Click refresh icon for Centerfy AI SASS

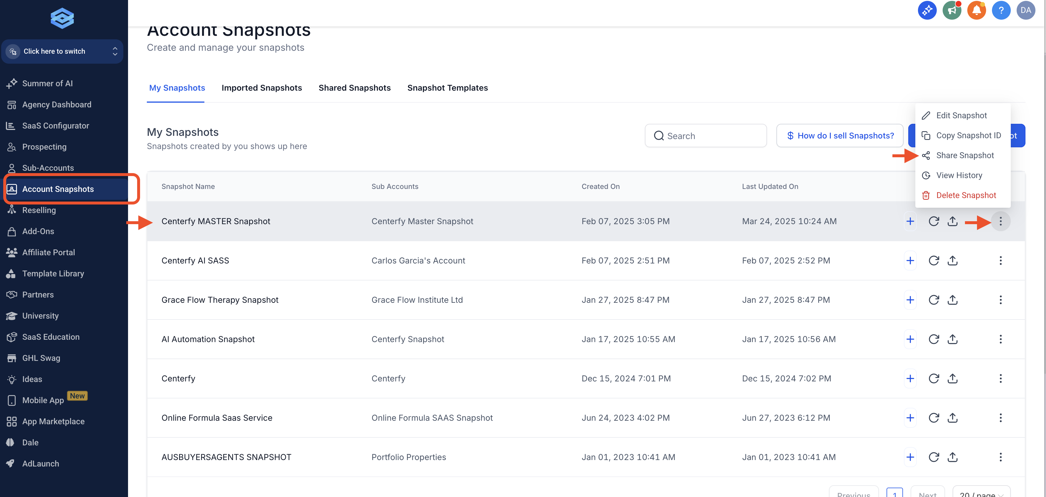[934, 261]
